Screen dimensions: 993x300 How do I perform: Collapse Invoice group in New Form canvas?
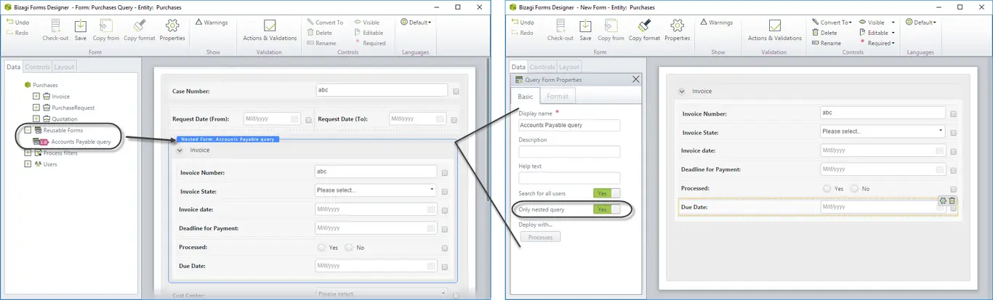tap(681, 92)
